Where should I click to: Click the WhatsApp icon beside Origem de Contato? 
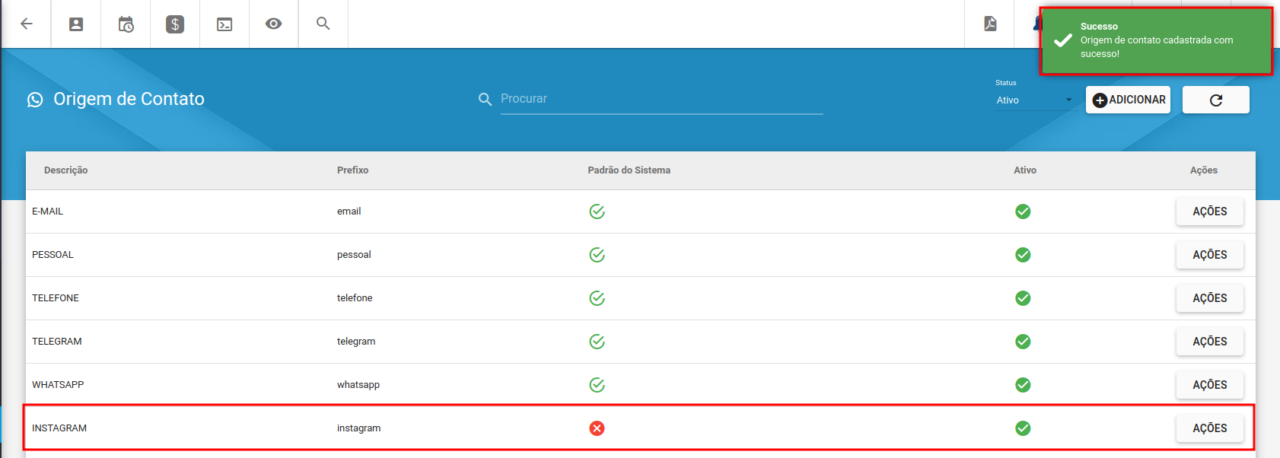[x=35, y=100]
